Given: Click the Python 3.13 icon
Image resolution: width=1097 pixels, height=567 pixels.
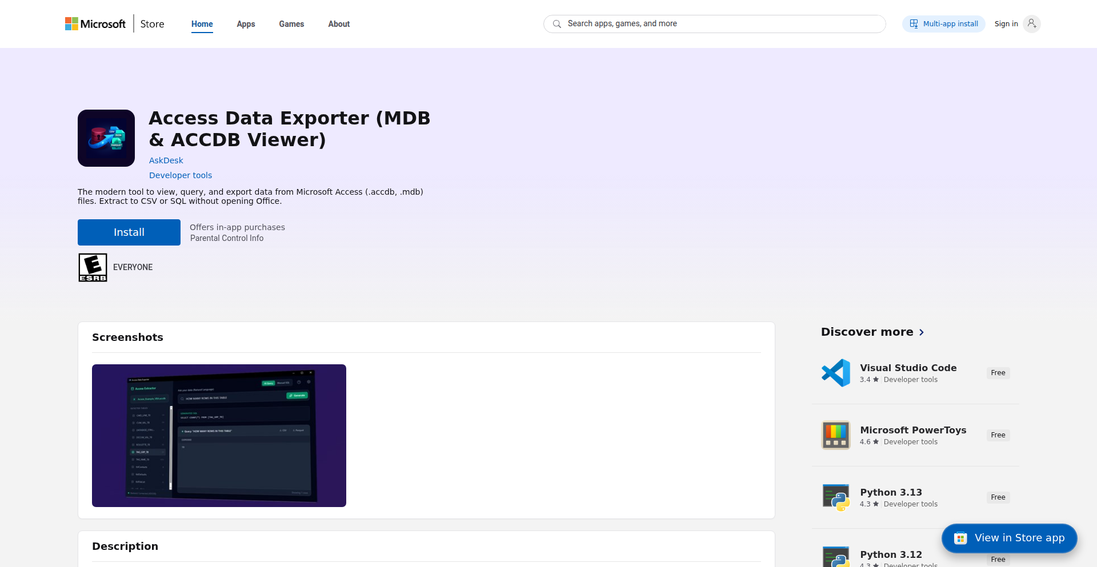Looking at the screenshot, I should (x=836, y=497).
